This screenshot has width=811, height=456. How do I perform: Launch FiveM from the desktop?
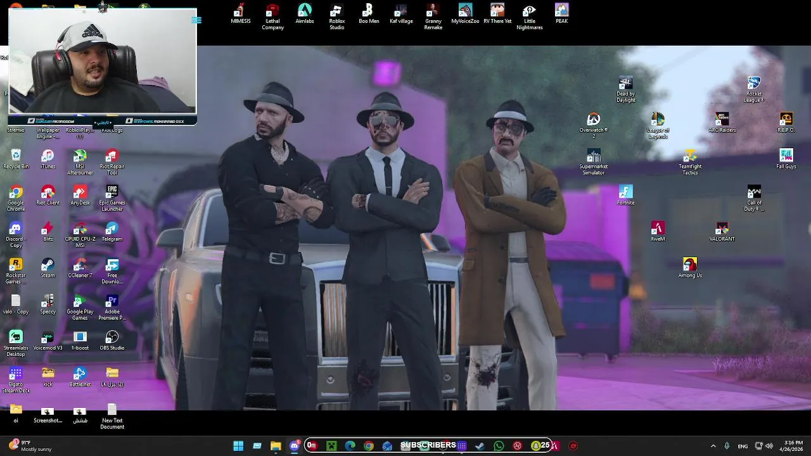(658, 231)
